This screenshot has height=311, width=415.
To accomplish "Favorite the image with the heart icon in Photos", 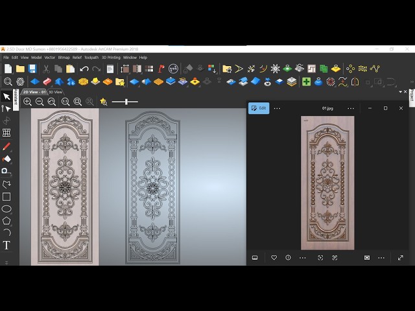I will pyautogui.click(x=274, y=258).
